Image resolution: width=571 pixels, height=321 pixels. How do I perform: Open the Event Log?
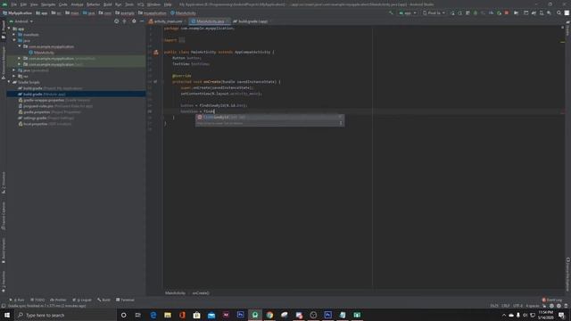pos(552,300)
